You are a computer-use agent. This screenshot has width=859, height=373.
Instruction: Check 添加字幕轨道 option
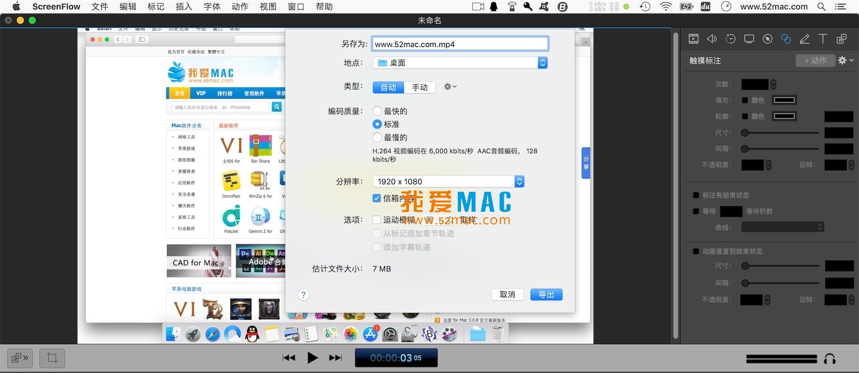click(x=377, y=247)
